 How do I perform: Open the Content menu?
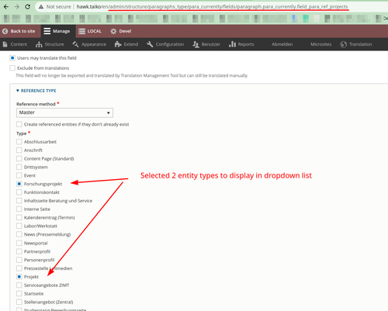(x=19, y=44)
